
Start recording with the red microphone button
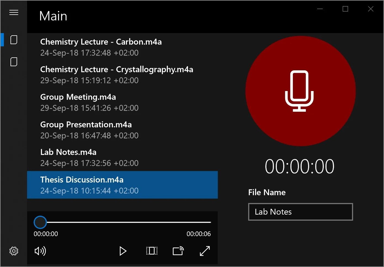click(x=300, y=91)
